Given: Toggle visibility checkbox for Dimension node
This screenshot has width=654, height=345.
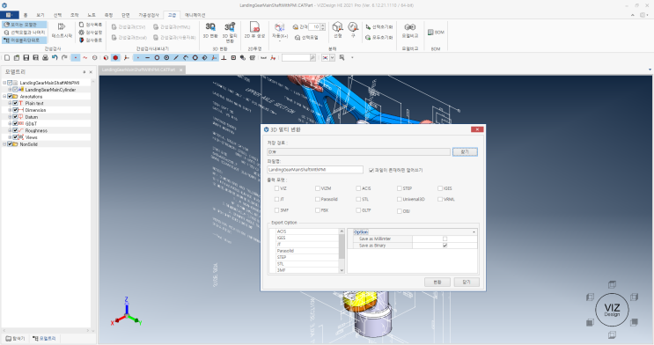Looking at the screenshot, I should 15,110.
